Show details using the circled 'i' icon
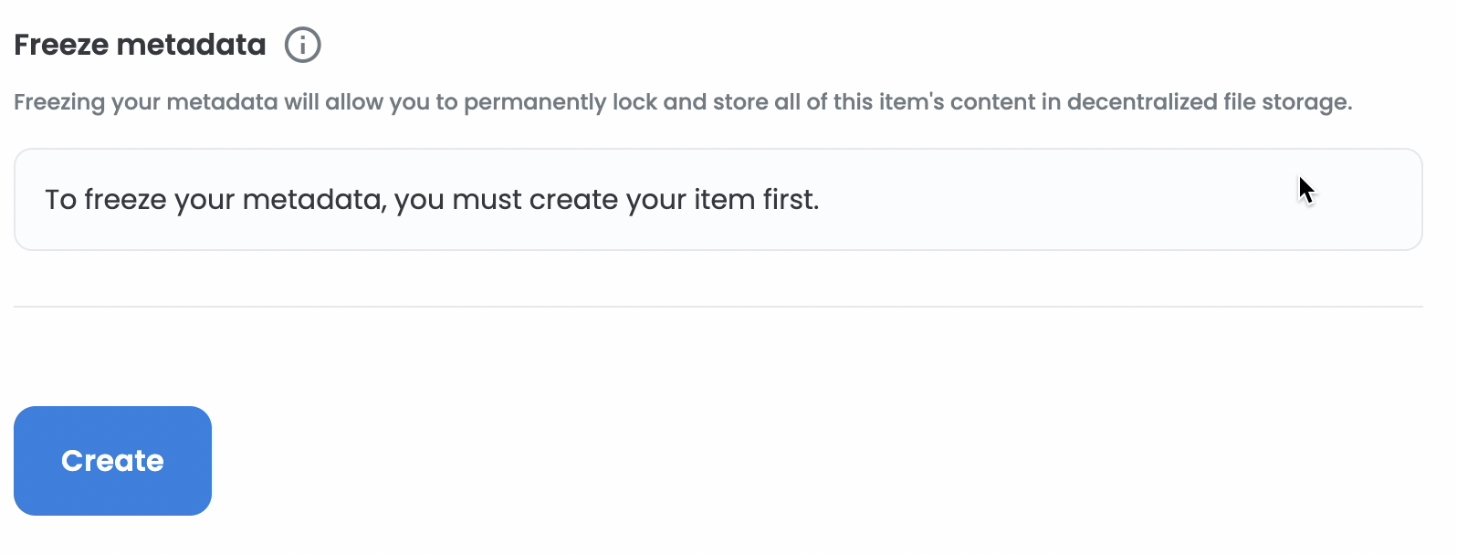1457x554 pixels. (302, 45)
